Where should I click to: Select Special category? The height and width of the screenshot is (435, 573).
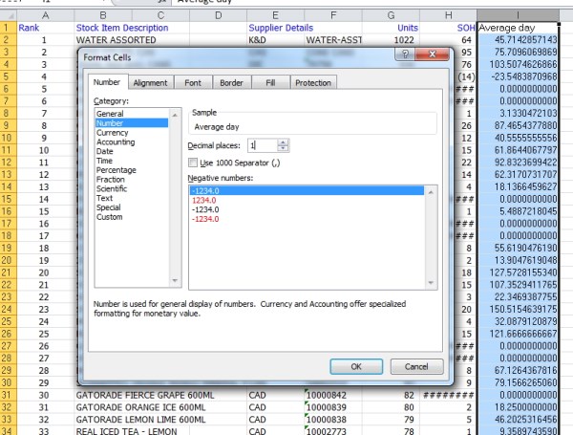tap(132, 207)
